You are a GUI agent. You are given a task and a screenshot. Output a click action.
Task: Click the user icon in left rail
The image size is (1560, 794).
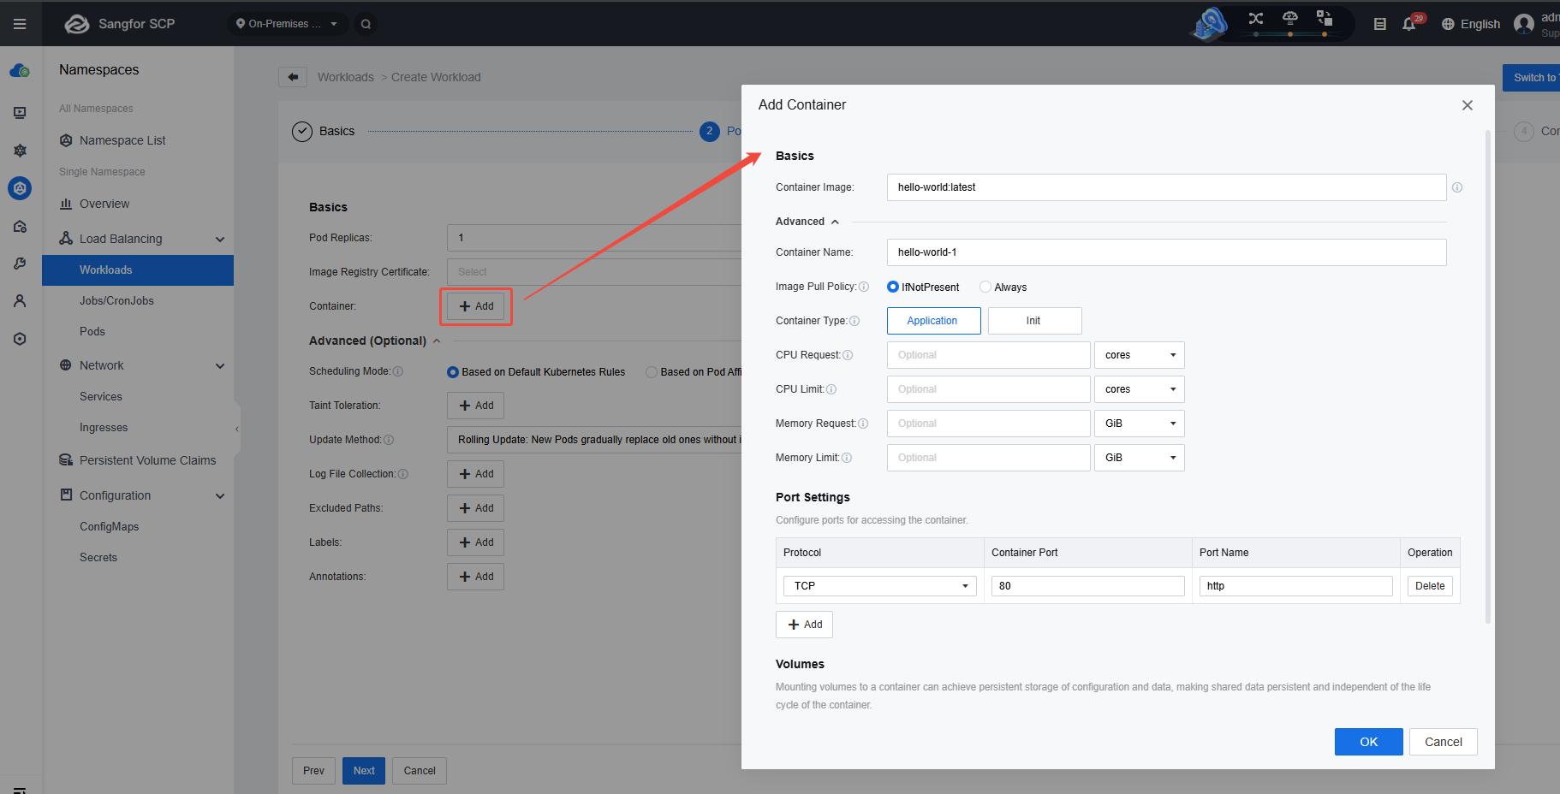coord(20,301)
